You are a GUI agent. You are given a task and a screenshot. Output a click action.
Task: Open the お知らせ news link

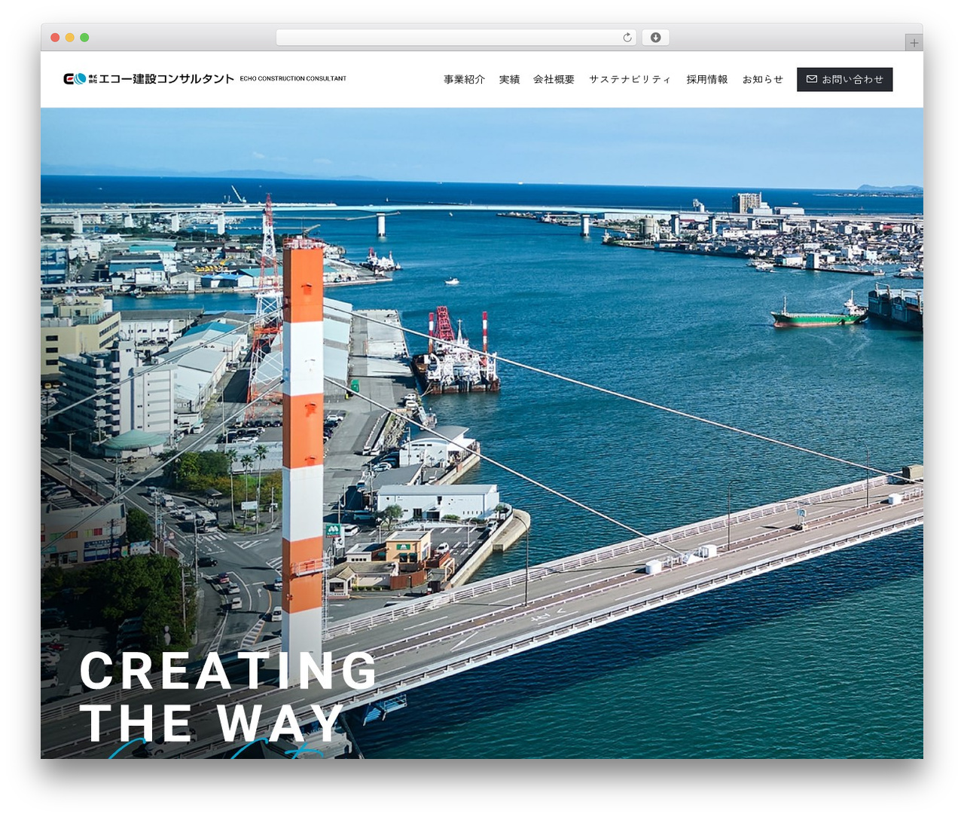[762, 79]
